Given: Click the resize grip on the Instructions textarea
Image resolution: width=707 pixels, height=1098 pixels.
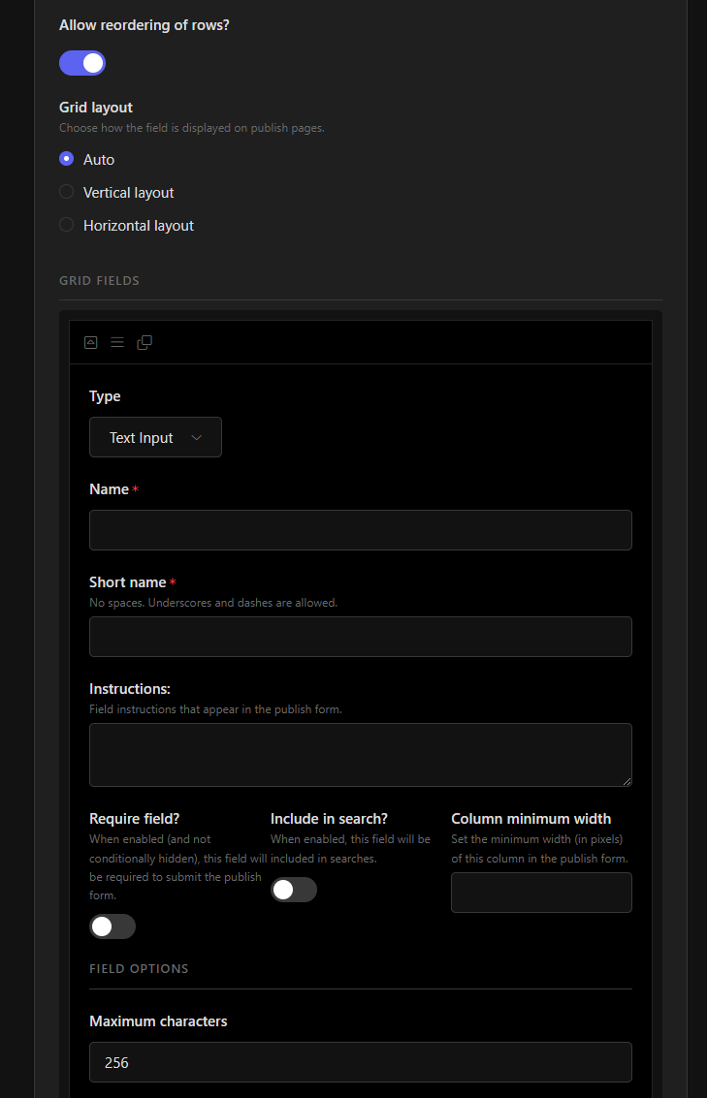Looking at the screenshot, I should pos(626,780).
